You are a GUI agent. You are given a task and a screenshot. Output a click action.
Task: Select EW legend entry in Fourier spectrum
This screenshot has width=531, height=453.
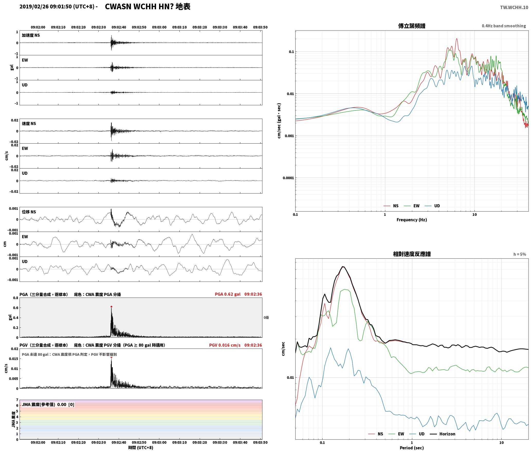(412, 206)
